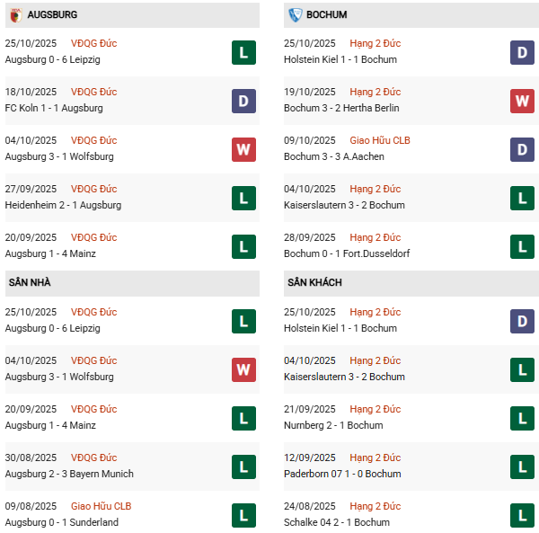Open Hạng 2 Đức link dated 21/09/2025
Image resolution: width=539 pixels, height=533 pixels.
376,409
